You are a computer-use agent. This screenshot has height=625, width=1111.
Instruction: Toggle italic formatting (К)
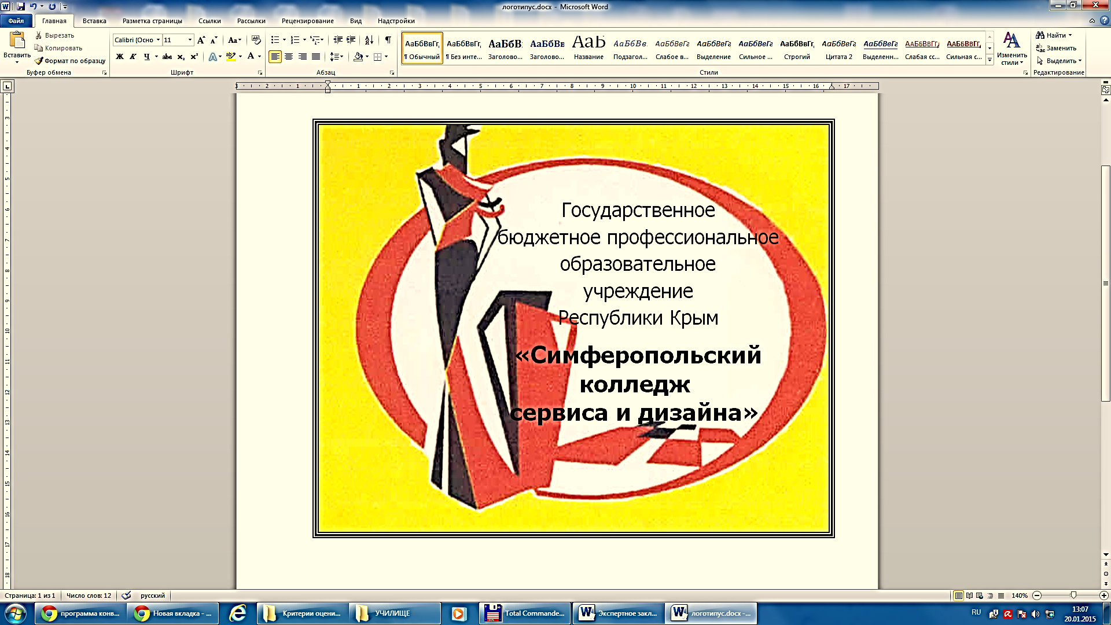[x=133, y=57]
